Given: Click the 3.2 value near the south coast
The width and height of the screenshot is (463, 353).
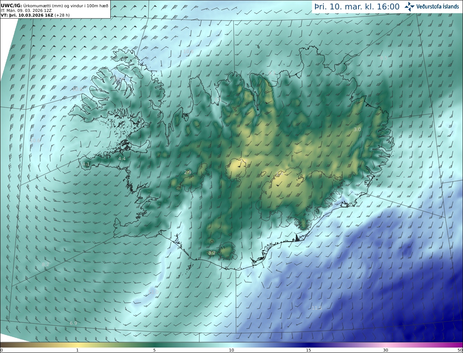Looking at the screenshot, I should (x=212, y=253).
